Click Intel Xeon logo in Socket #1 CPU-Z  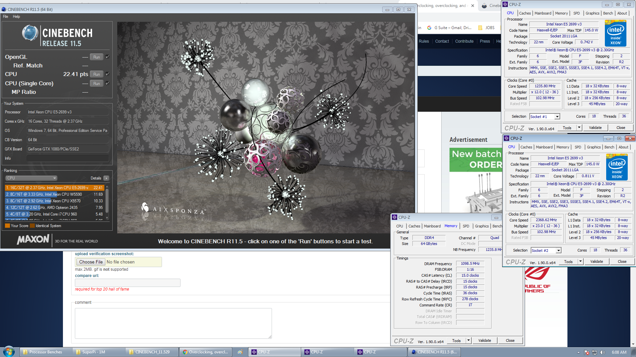[x=615, y=33]
